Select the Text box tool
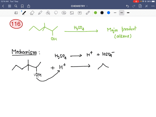Viewport: 156px width, 117px height. click(x=80, y=13)
